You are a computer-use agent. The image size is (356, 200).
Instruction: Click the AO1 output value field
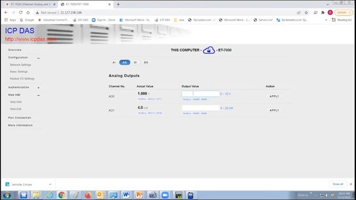point(201,108)
